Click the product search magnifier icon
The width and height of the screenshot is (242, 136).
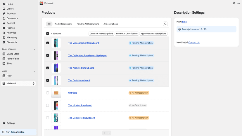coord(165,24)
